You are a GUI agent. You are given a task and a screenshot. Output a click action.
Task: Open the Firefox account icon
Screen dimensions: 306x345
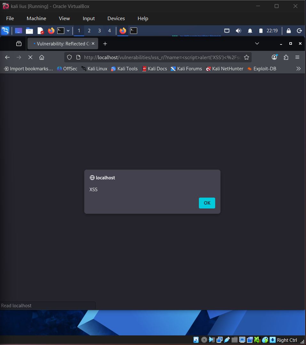pyautogui.click(x=274, y=57)
